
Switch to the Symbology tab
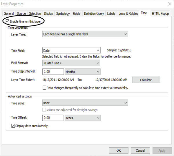pos(63,14)
